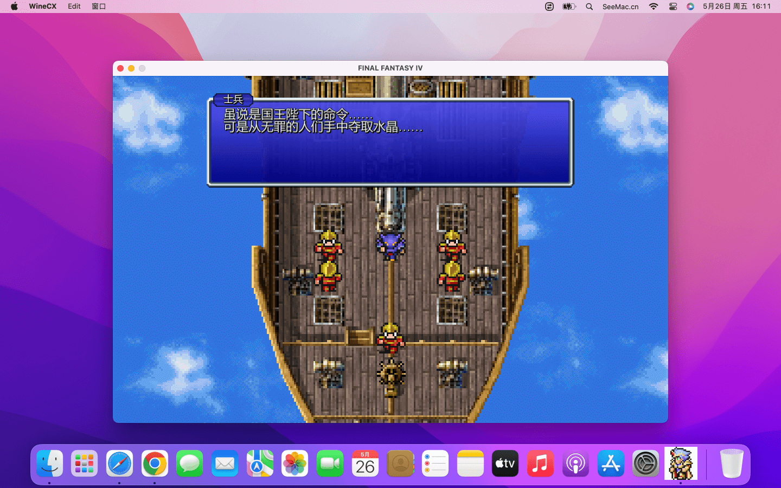Screen dimensions: 781x488
Task: Open Spotlight search in menu bar
Action: [x=590, y=7]
